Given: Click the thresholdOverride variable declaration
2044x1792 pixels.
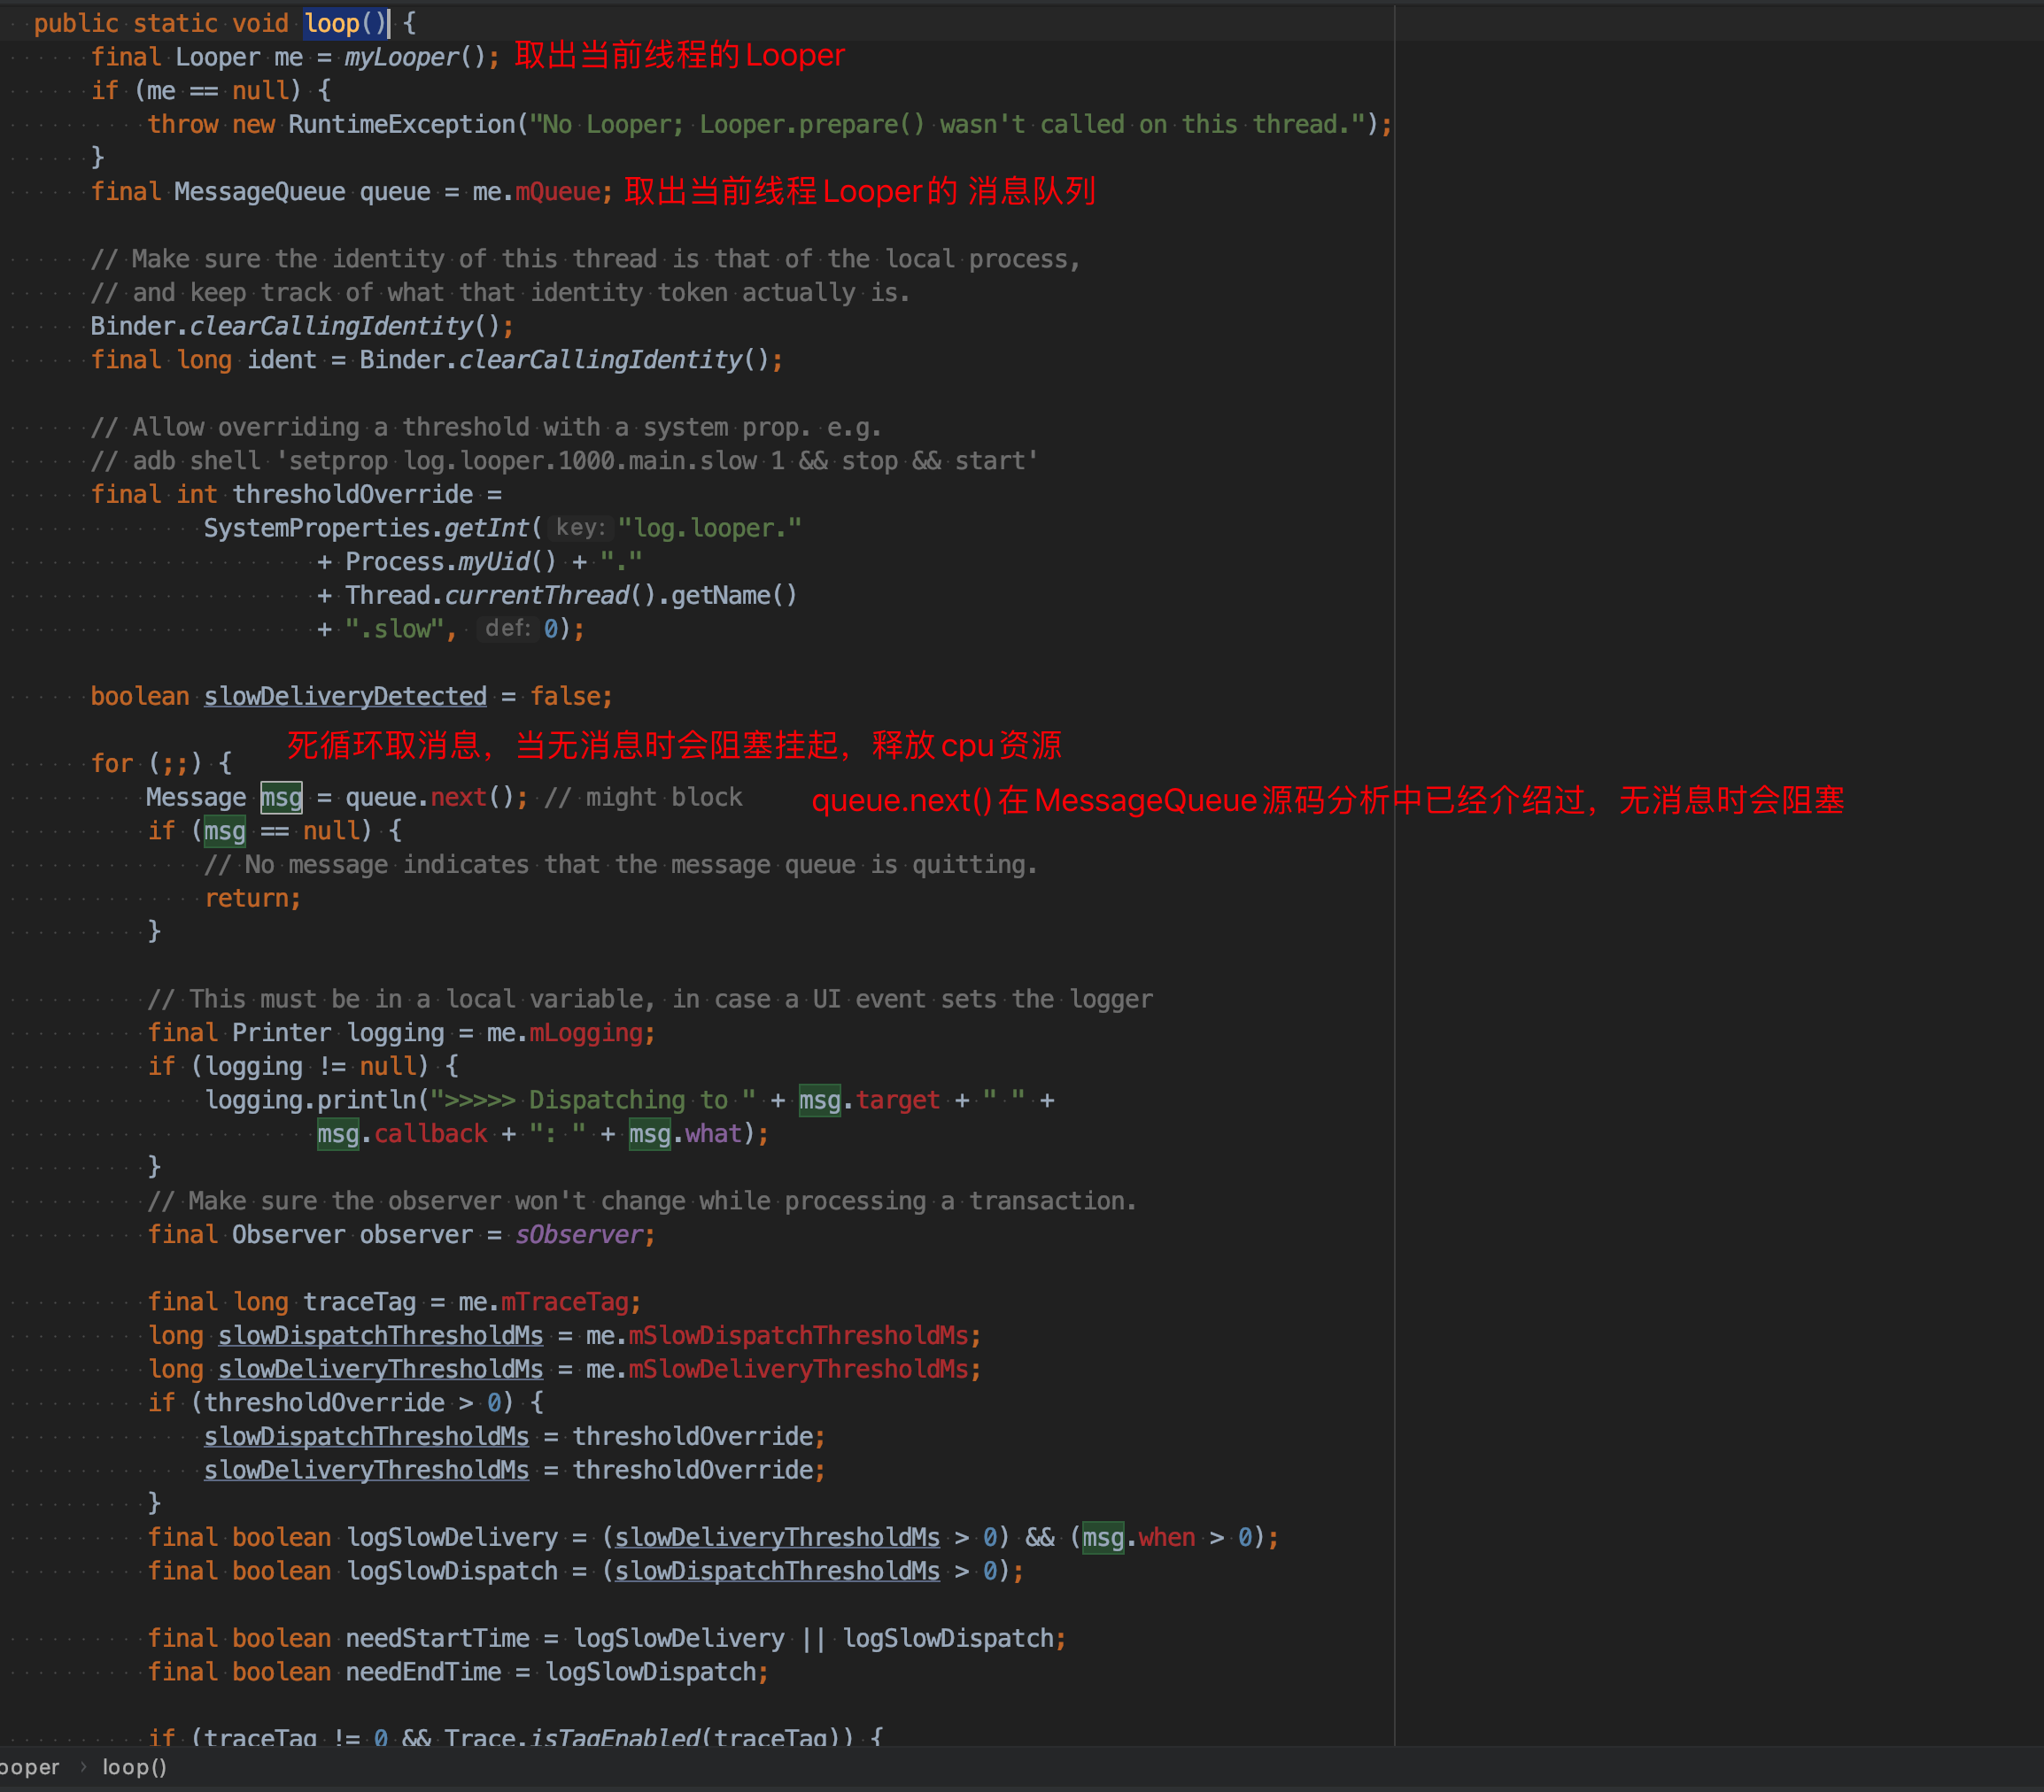Looking at the screenshot, I should click(x=353, y=494).
